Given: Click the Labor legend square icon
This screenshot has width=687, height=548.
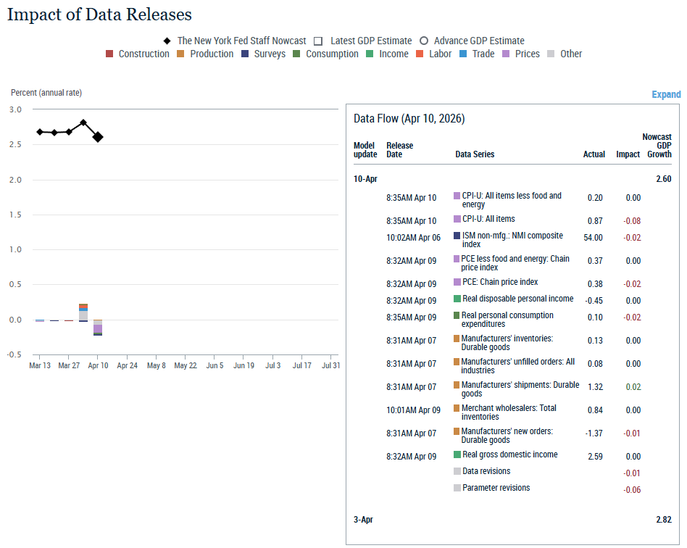Looking at the screenshot, I should (420, 54).
